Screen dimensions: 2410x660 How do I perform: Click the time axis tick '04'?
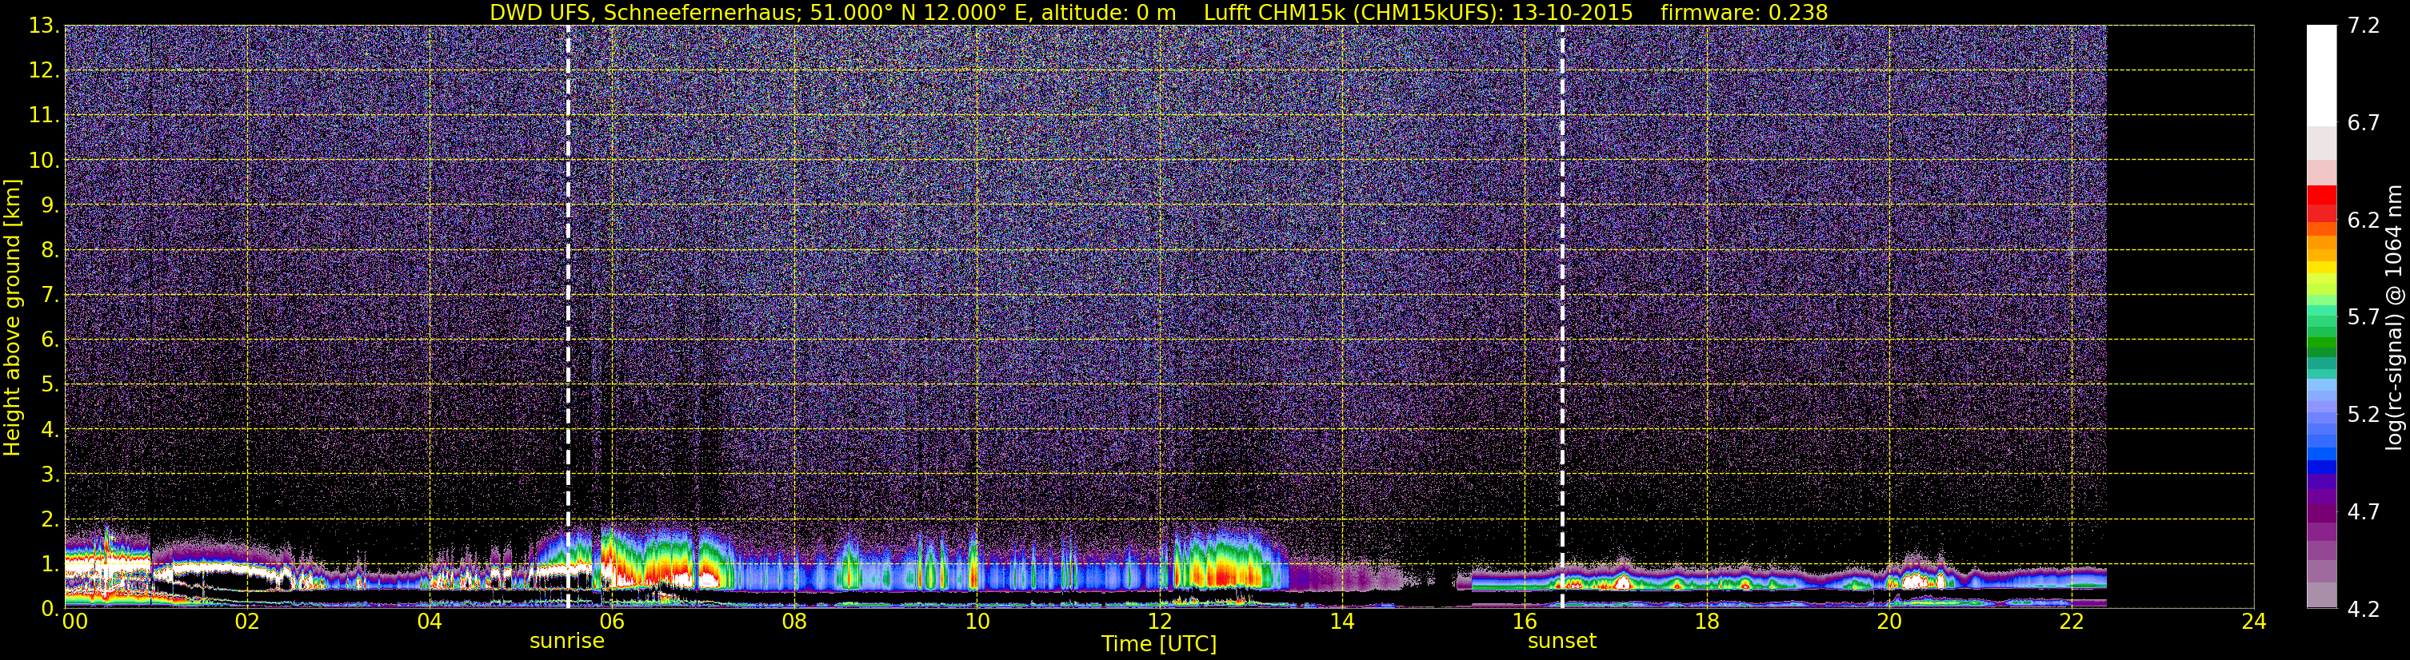(x=430, y=622)
